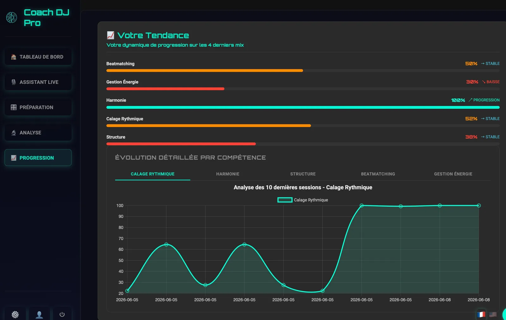
Task: Select the seventh data point, first at 100
Action: click(x=361, y=206)
